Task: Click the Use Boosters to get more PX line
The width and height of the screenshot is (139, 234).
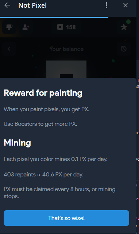Action: pos(40,124)
